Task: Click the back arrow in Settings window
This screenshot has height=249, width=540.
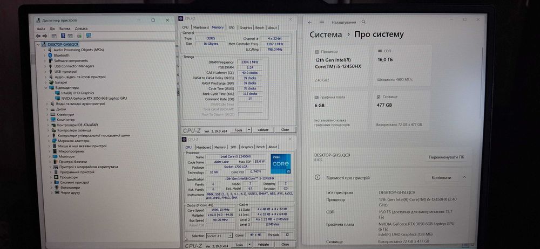Action: pos(310,22)
